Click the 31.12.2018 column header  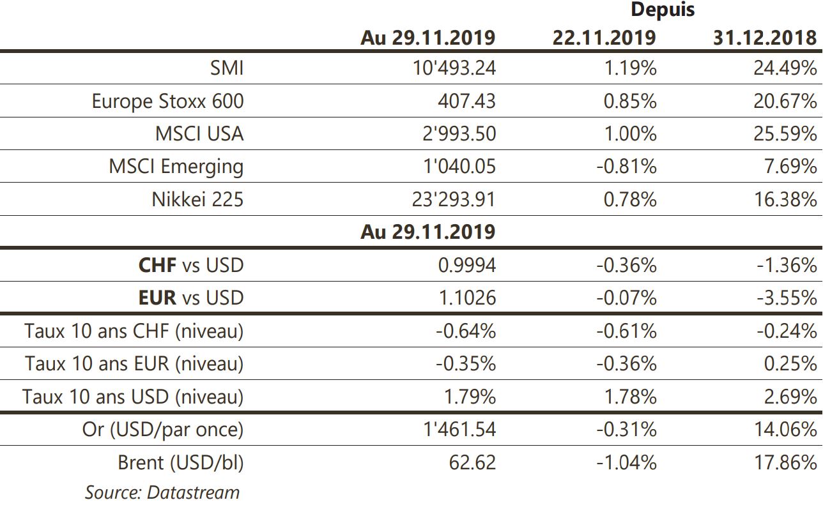(765, 38)
